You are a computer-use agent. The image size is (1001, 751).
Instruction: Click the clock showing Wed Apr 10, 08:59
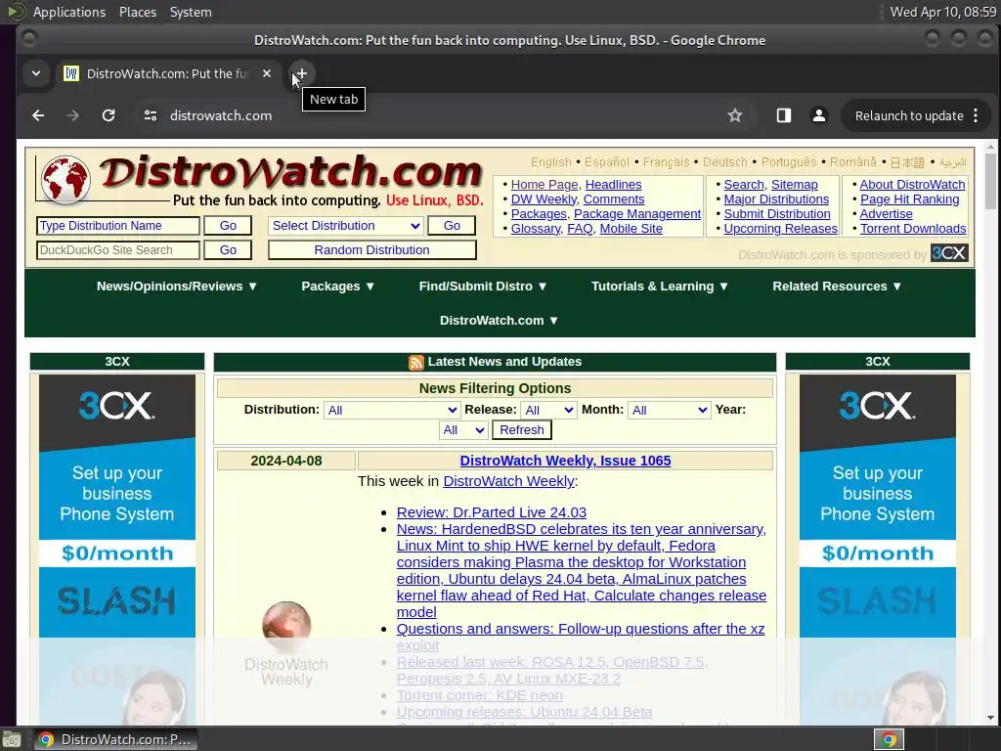click(x=943, y=12)
